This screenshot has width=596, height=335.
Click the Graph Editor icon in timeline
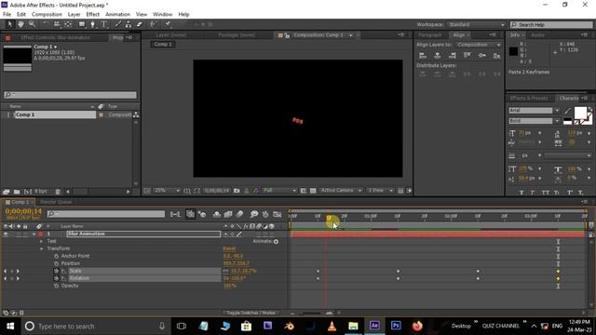coord(278,214)
